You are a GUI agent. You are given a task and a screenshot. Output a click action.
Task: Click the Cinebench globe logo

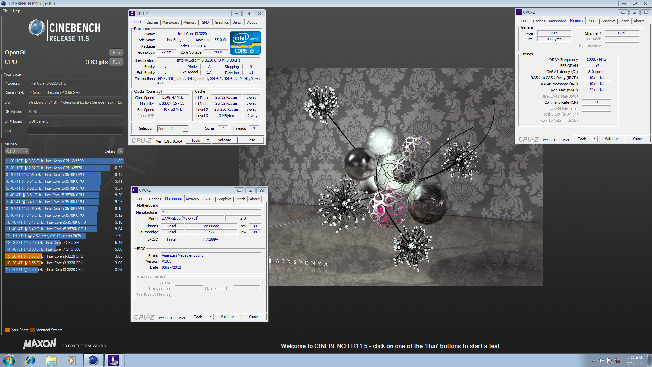[x=36, y=28]
